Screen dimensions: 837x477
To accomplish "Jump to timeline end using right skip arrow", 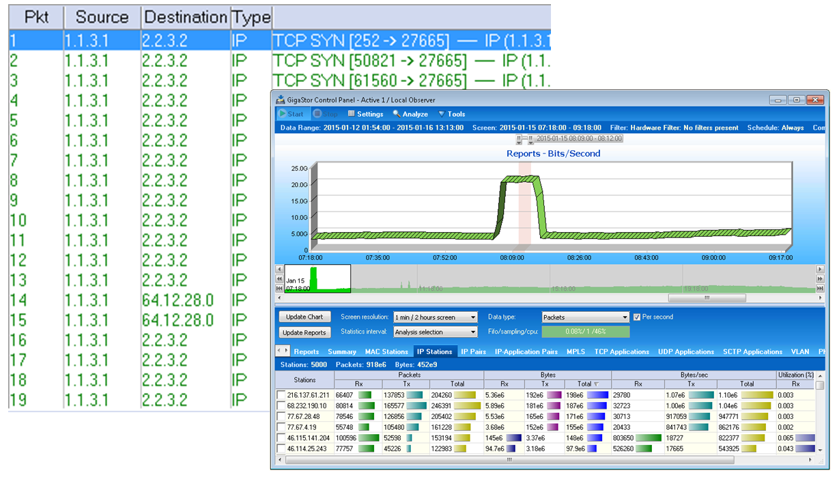I will point(820,289).
